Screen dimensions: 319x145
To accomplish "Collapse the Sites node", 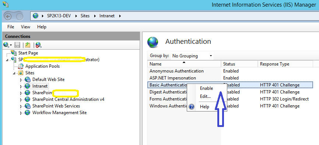I will [x=14, y=73].
